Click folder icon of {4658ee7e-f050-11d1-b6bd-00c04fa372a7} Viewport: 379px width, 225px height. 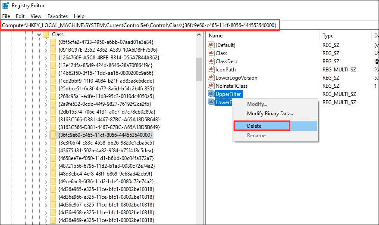(x=53, y=158)
